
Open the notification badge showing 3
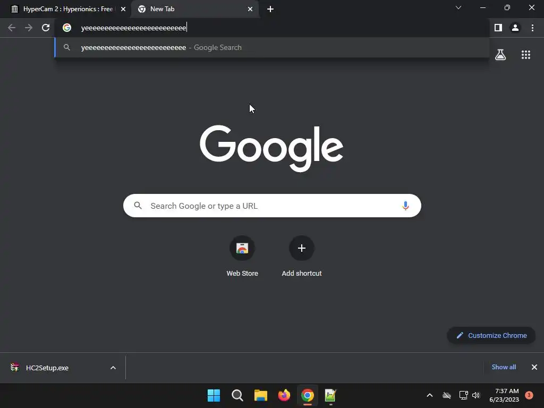tap(529, 395)
